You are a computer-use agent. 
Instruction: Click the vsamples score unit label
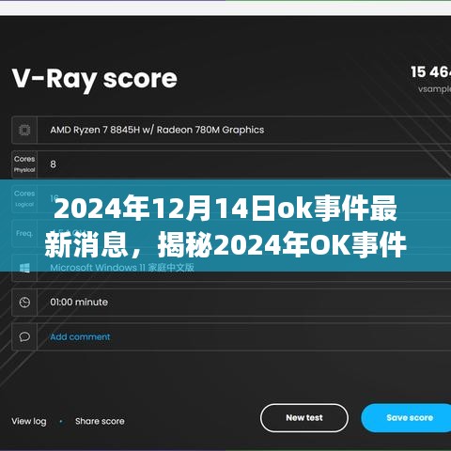(434, 89)
